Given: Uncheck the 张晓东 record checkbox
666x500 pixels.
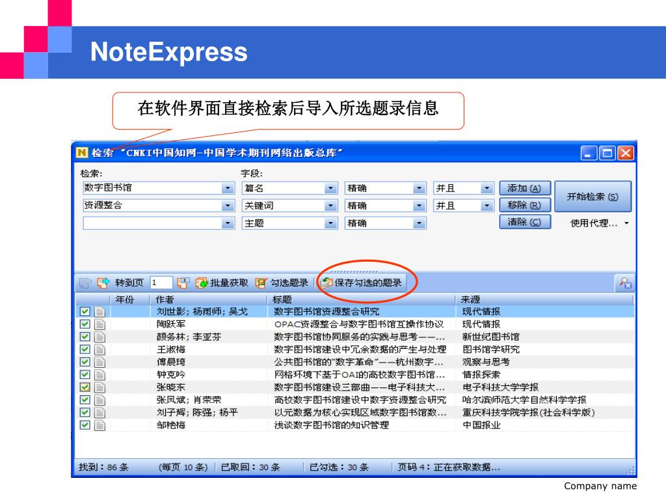Looking at the screenshot, I should coord(85,387).
